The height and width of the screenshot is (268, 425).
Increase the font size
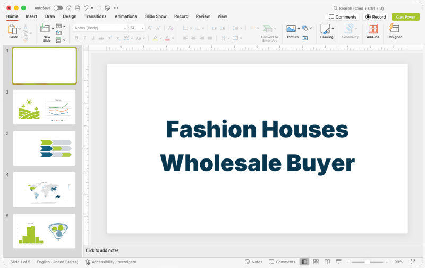pyautogui.click(x=150, y=28)
